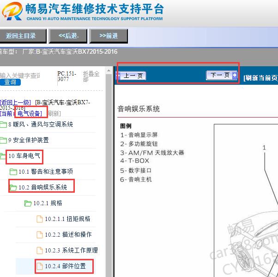Select tree item 10.2.1 规格
Screen dimensions: 278x277
[48, 203]
